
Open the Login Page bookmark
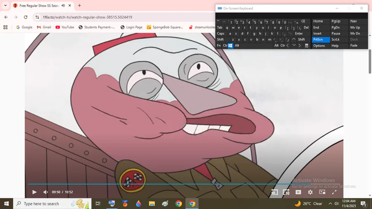click(131, 27)
